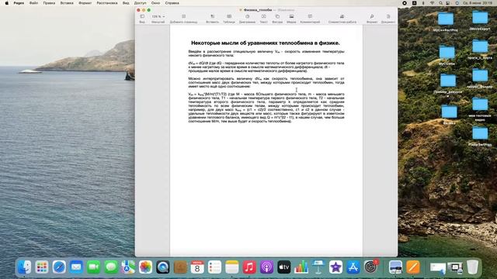The width and height of the screenshot is (497, 279).
Task: Open the Справка menu
Action: click(172, 3)
